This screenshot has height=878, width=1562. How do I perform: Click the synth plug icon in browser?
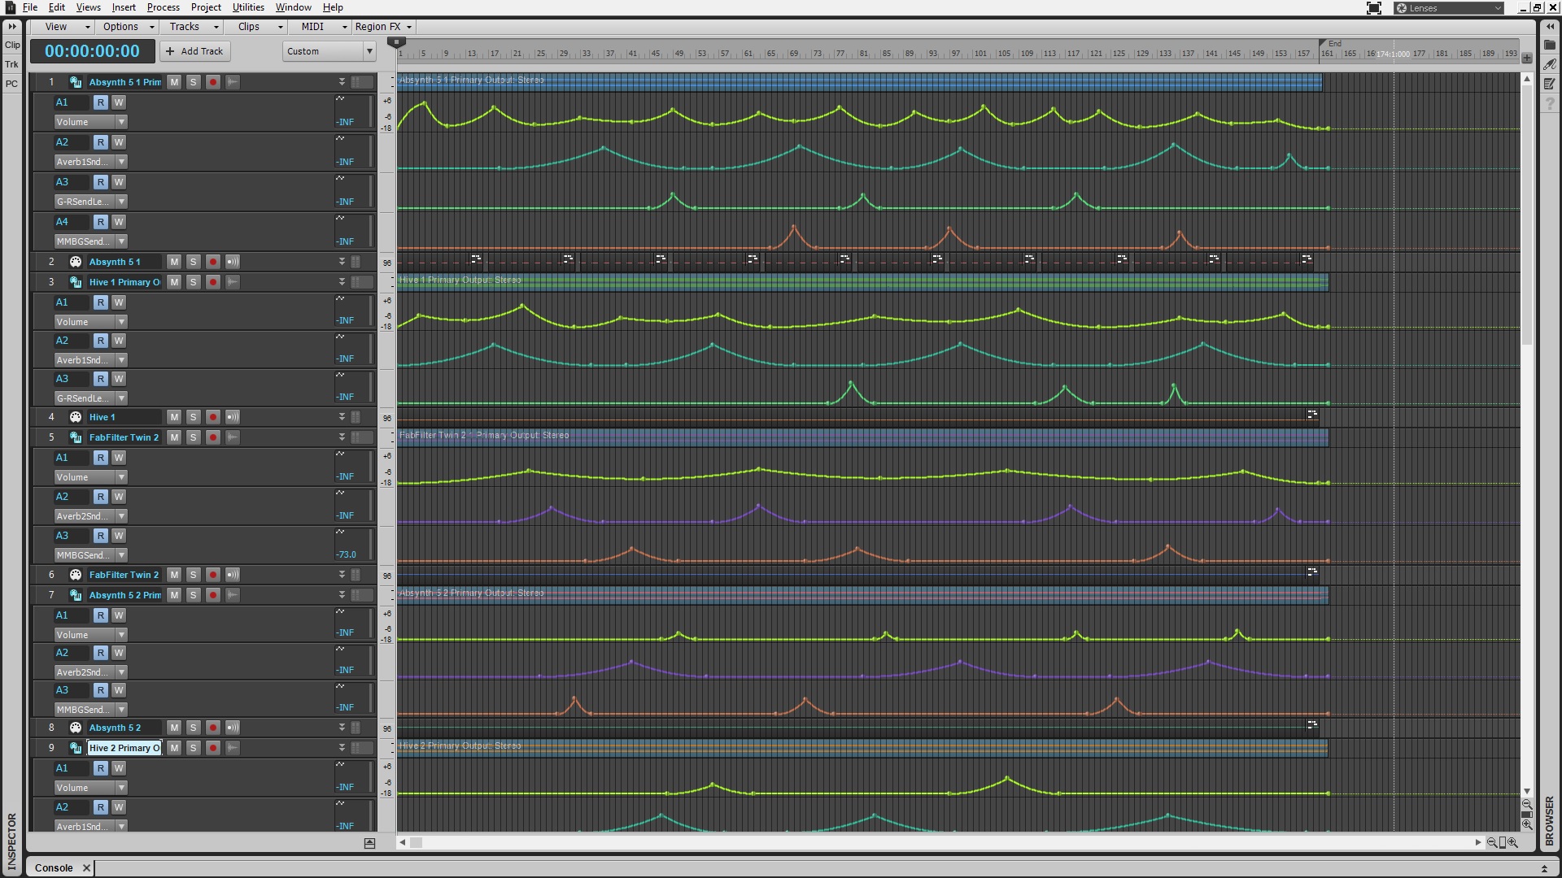pyautogui.click(x=1549, y=63)
